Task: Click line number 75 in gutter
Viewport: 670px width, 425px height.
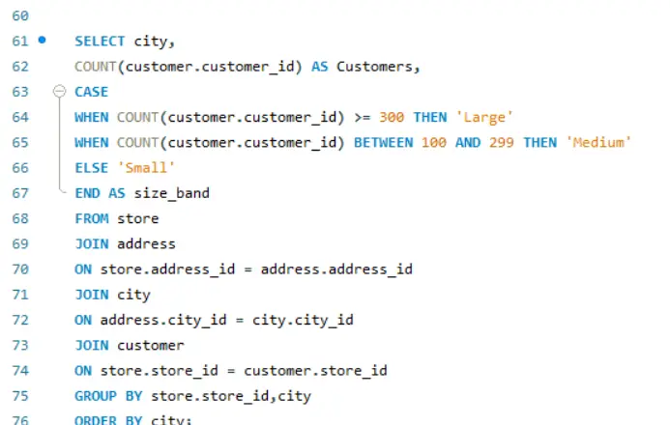Action: pos(20,396)
